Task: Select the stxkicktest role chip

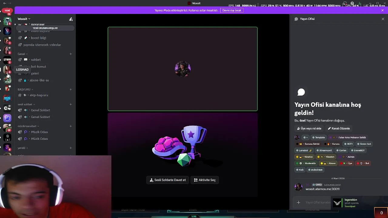Action: pos(315,170)
